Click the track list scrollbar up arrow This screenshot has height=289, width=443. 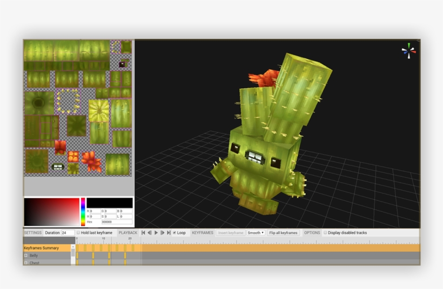(x=73, y=247)
